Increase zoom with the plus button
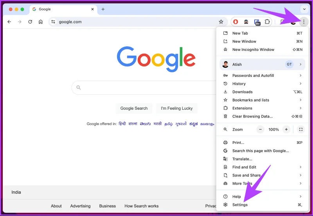Image resolution: width=313 pixels, height=216 pixels. [x=286, y=129]
